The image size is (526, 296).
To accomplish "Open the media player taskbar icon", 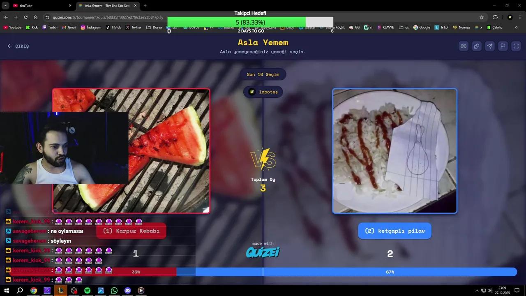I will pyautogui.click(x=141, y=290).
